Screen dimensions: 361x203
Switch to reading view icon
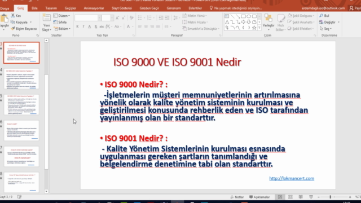[301, 197]
